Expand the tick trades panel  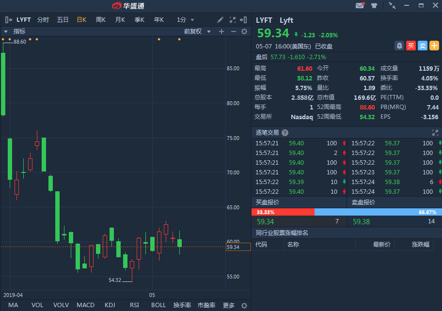pos(435,133)
